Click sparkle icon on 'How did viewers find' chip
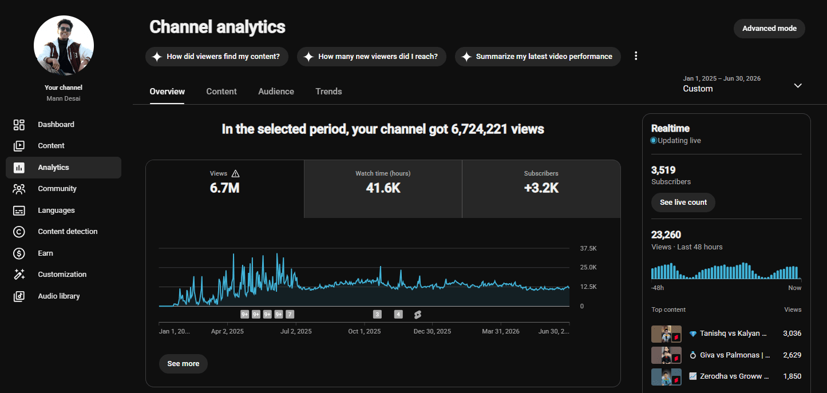The width and height of the screenshot is (827, 393). [x=156, y=57]
